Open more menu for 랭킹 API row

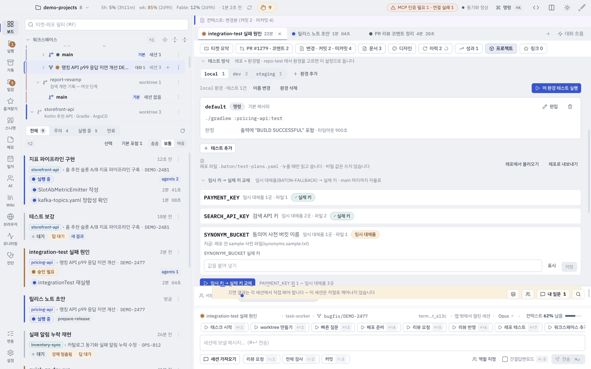click(x=179, y=68)
